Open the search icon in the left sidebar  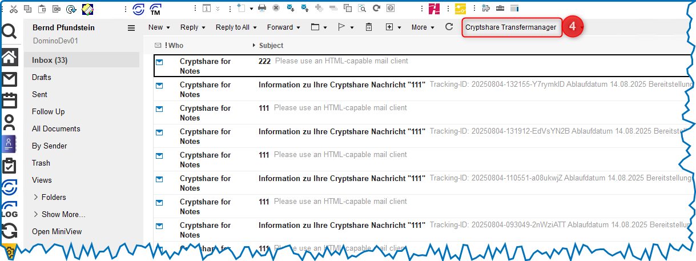pos(9,33)
